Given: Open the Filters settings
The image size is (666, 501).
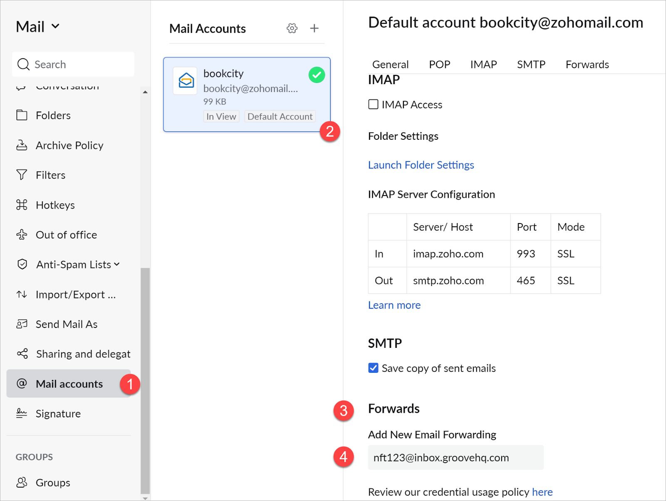Looking at the screenshot, I should [x=50, y=175].
